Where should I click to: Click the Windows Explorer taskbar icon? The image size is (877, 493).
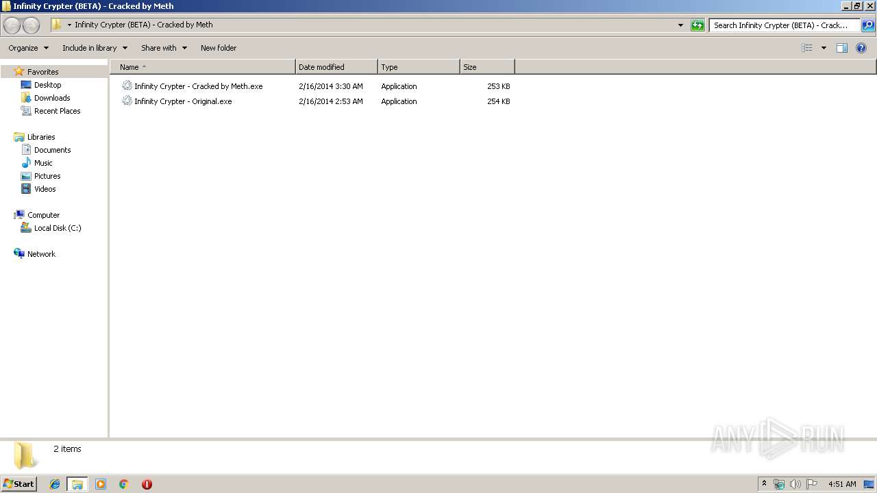77,484
